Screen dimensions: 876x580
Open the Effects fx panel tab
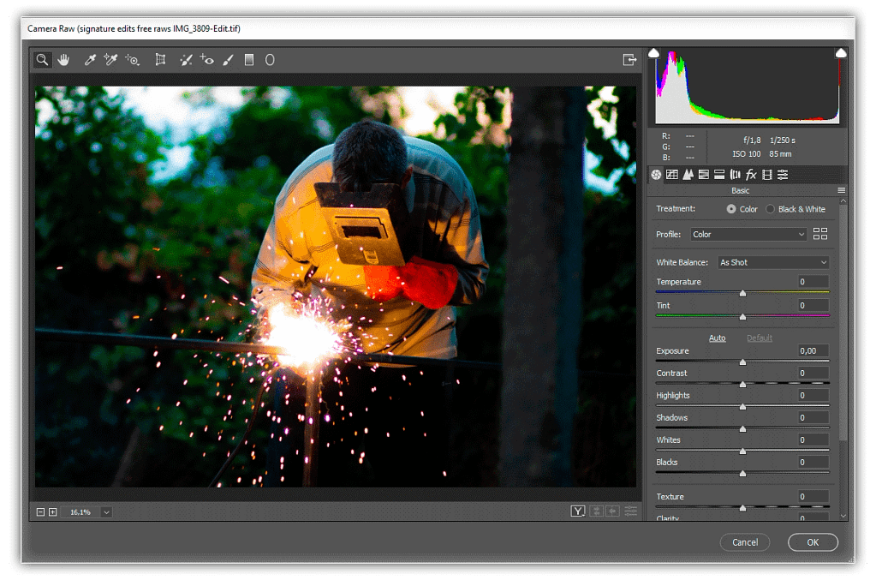[x=752, y=175]
